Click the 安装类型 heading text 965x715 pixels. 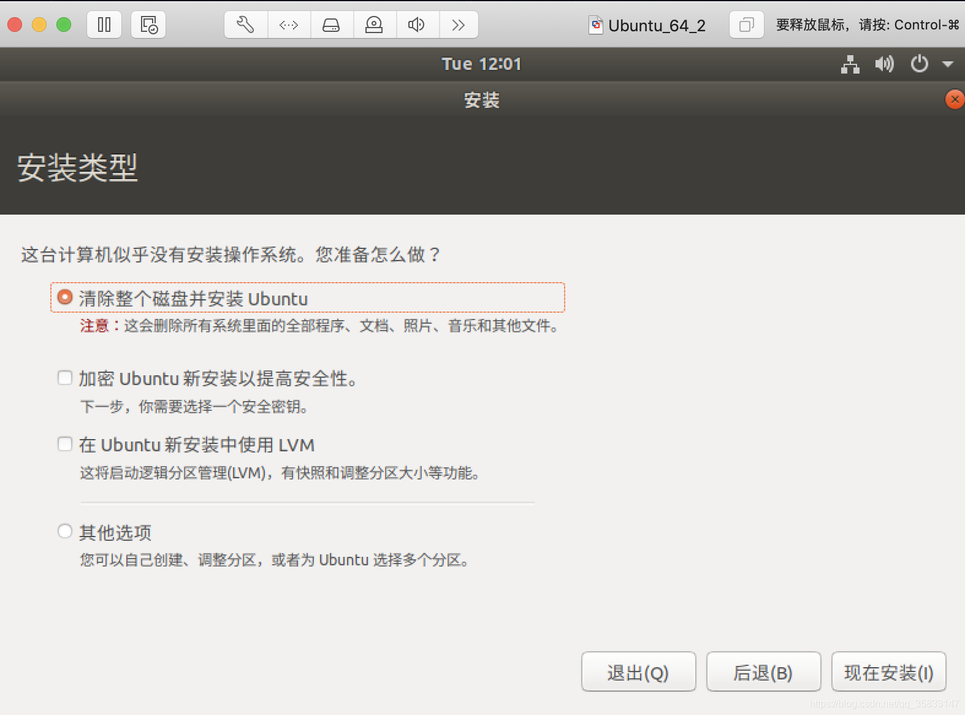(x=78, y=167)
